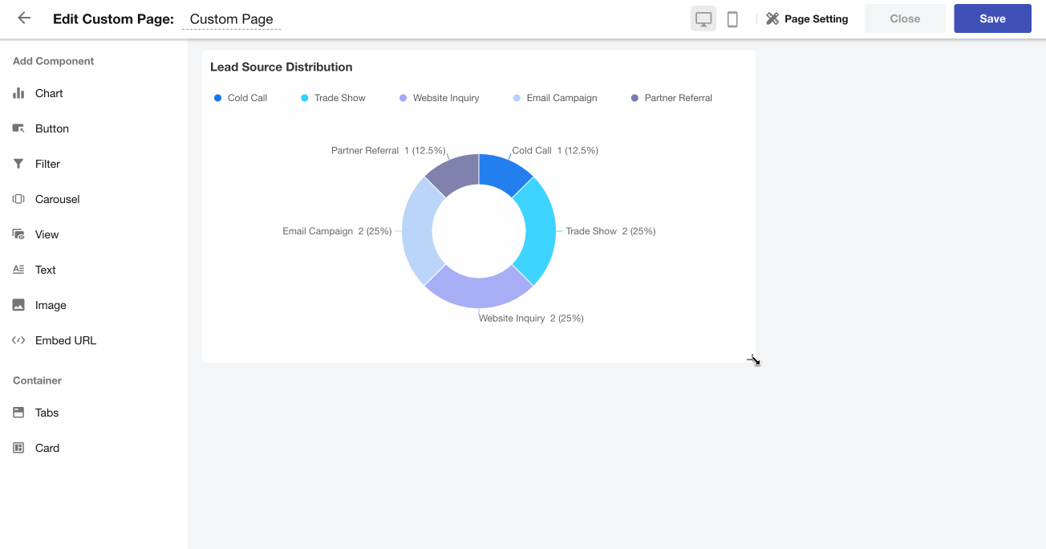Select the View component icon
The image size is (1046, 549).
tap(18, 234)
